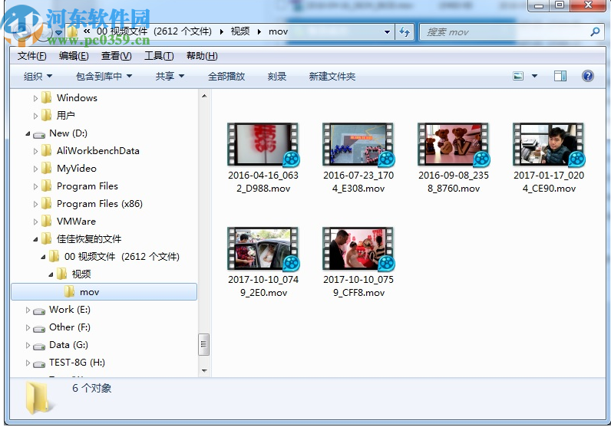This screenshot has height=427, width=611.
Task: Click the refresh button next to address bar
Action: [x=405, y=32]
